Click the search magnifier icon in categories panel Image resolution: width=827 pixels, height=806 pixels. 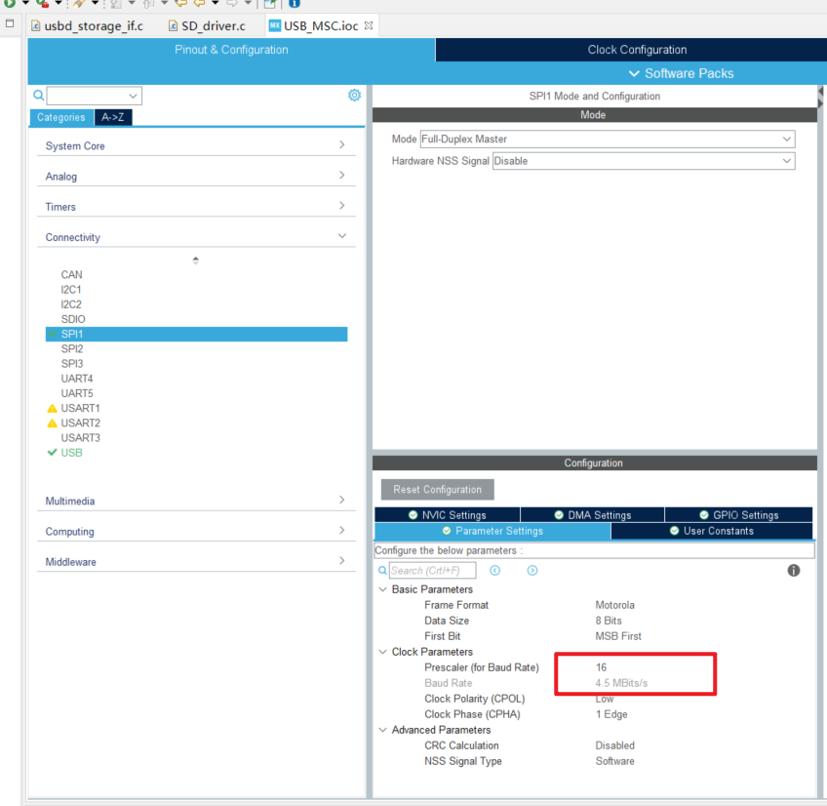38,96
